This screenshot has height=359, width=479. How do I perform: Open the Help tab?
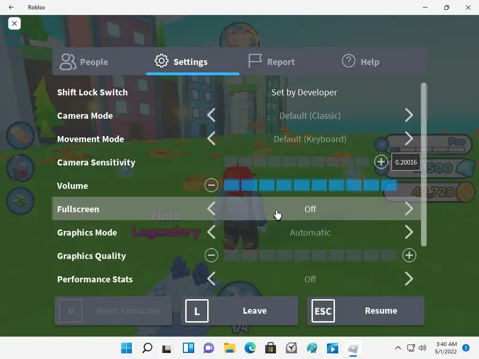(x=361, y=62)
